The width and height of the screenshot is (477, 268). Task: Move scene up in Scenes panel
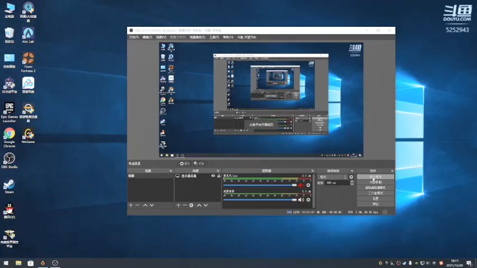pos(145,205)
